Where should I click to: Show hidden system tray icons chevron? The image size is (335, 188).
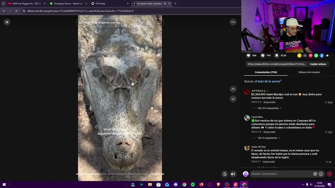(303, 185)
